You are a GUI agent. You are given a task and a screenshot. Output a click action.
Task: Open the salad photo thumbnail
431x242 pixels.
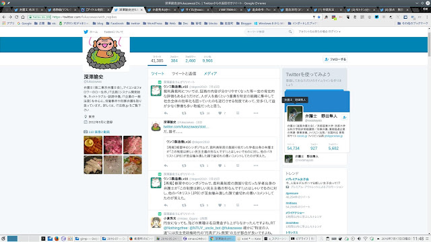coord(133,165)
